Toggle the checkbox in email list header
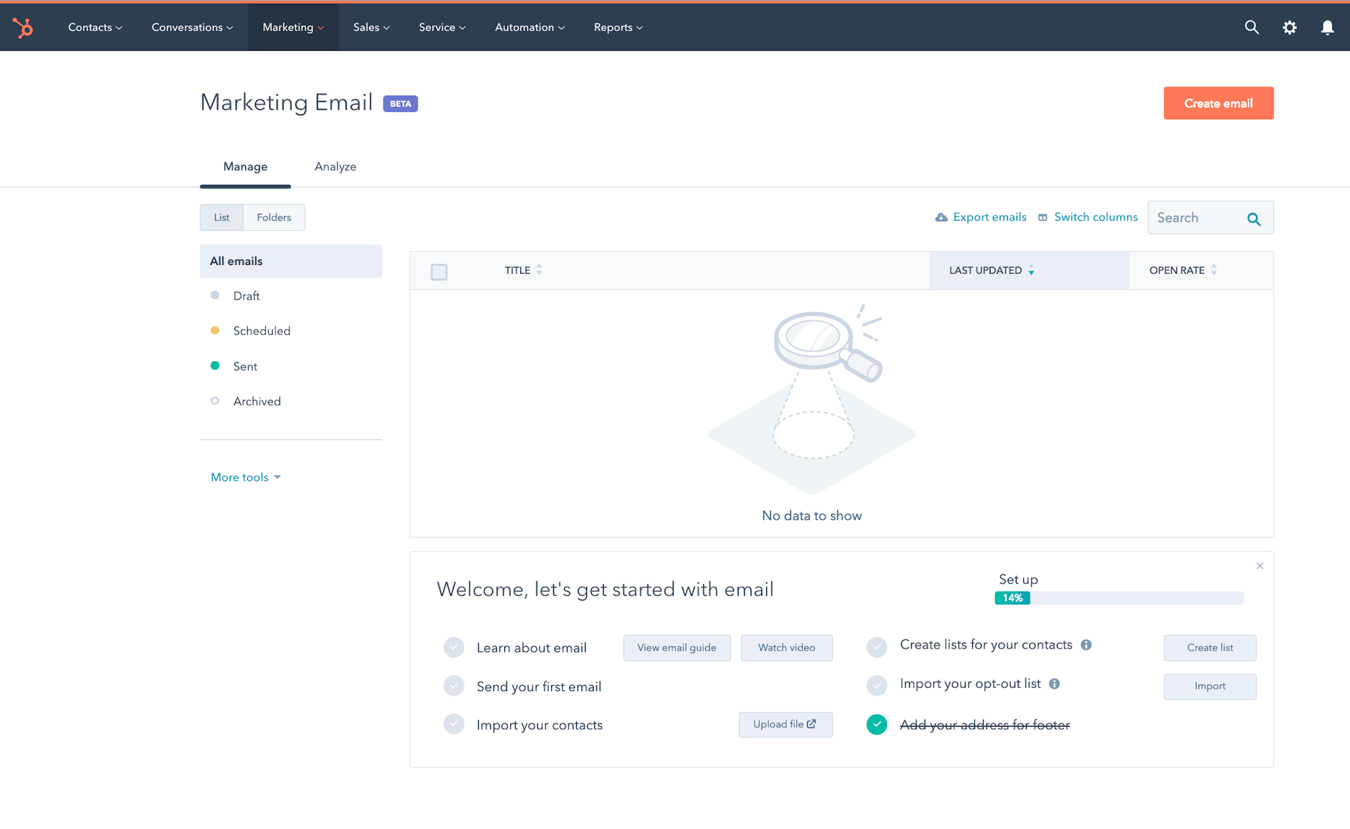This screenshot has width=1350, height=829. (439, 271)
